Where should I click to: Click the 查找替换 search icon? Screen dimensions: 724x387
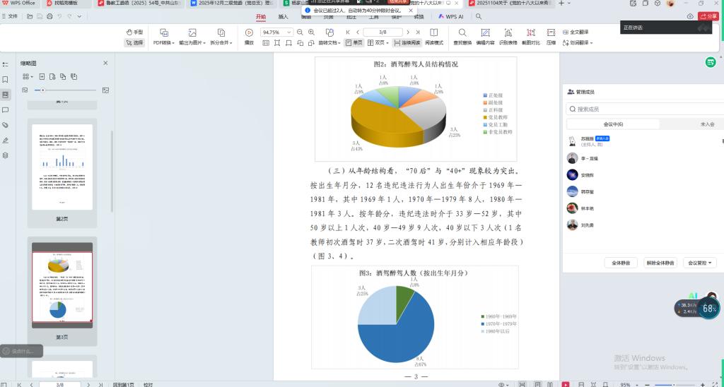tap(462, 32)
